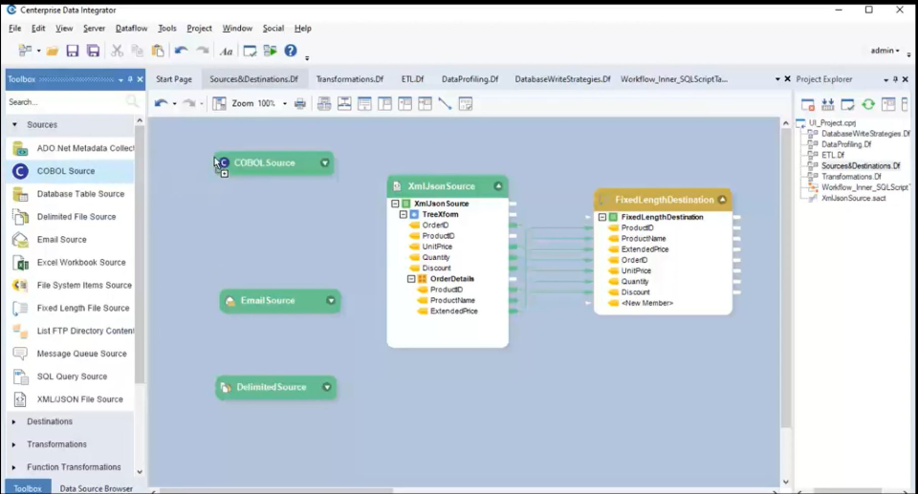Select Excel Workbook Source toolbox item
The width and height of the screenshot is (918, 494).
[x=70, y=262]
